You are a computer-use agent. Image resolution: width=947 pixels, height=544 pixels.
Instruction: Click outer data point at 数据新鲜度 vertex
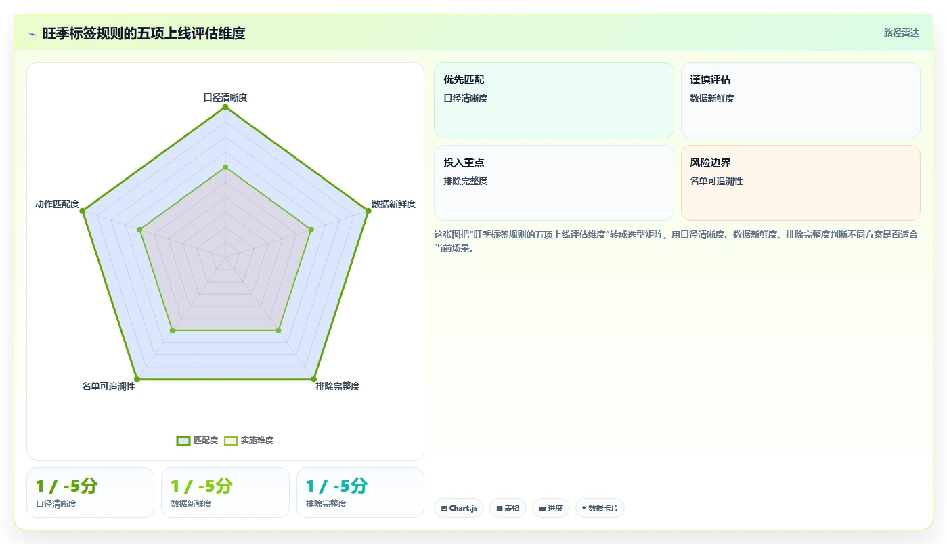point(368,211)
